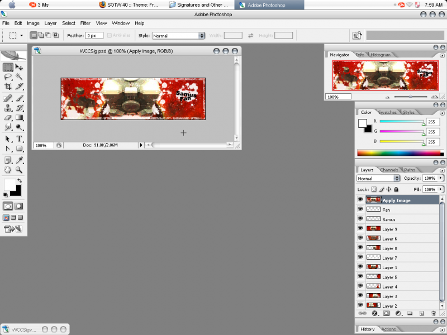Toggle lock transparent pixels

click(x=374, y=189)
